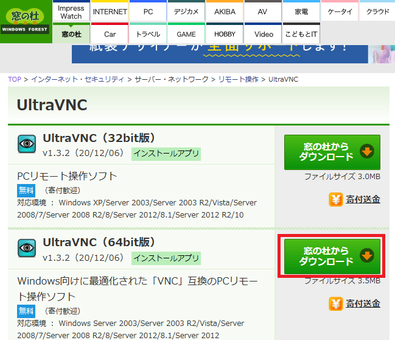Click the UltraVNC（64bit版） title

click(99, 242)
